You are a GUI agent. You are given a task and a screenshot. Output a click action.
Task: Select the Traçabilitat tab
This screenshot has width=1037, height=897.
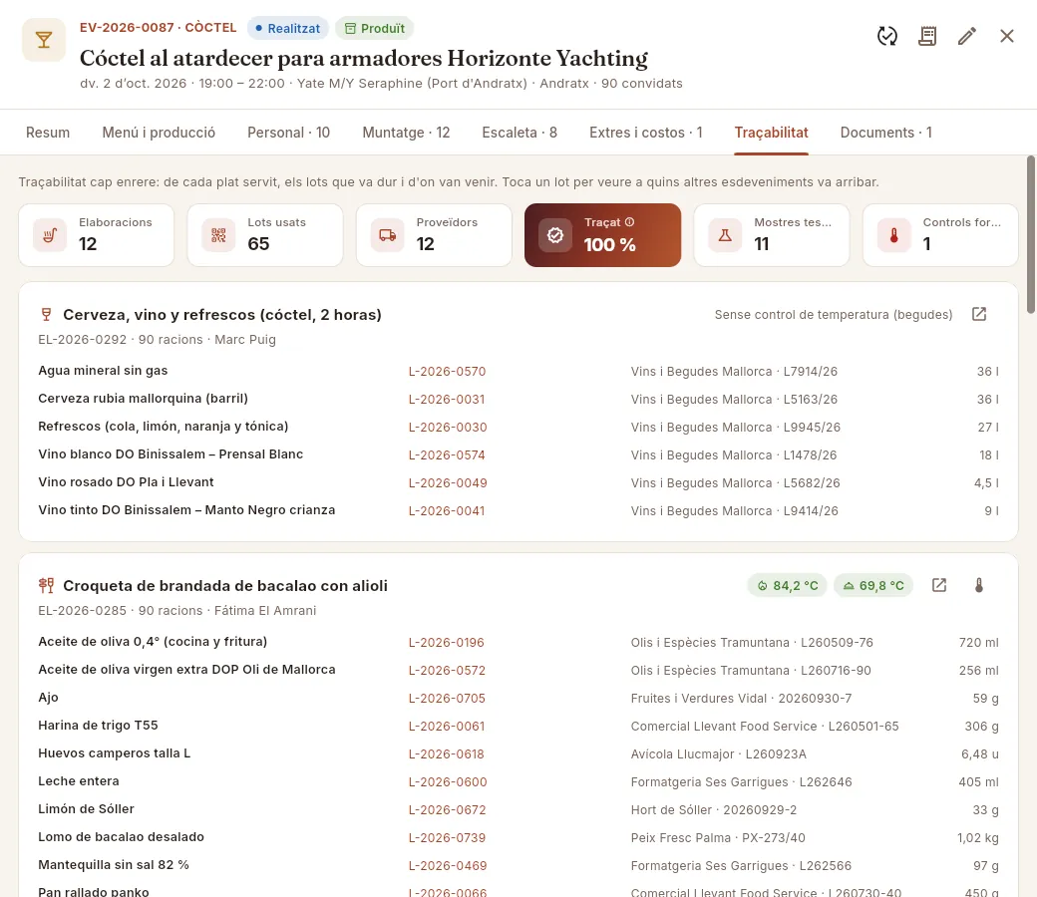771,133
